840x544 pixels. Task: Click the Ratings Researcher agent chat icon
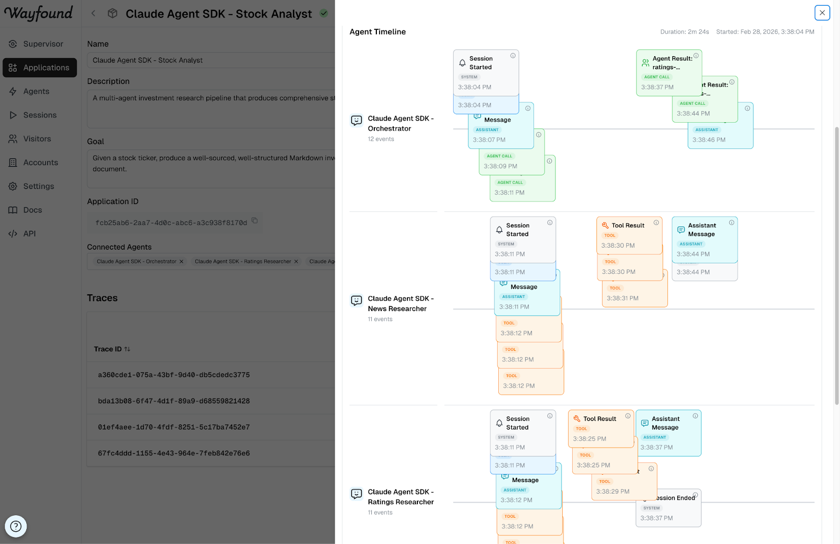tap(356, 494)
